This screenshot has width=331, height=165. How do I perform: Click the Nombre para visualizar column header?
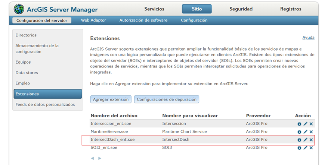[x=190, y=116]
